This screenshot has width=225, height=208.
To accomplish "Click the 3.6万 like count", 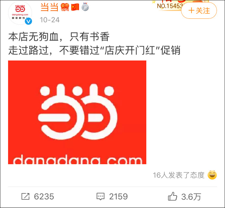I will click(191, 197).
